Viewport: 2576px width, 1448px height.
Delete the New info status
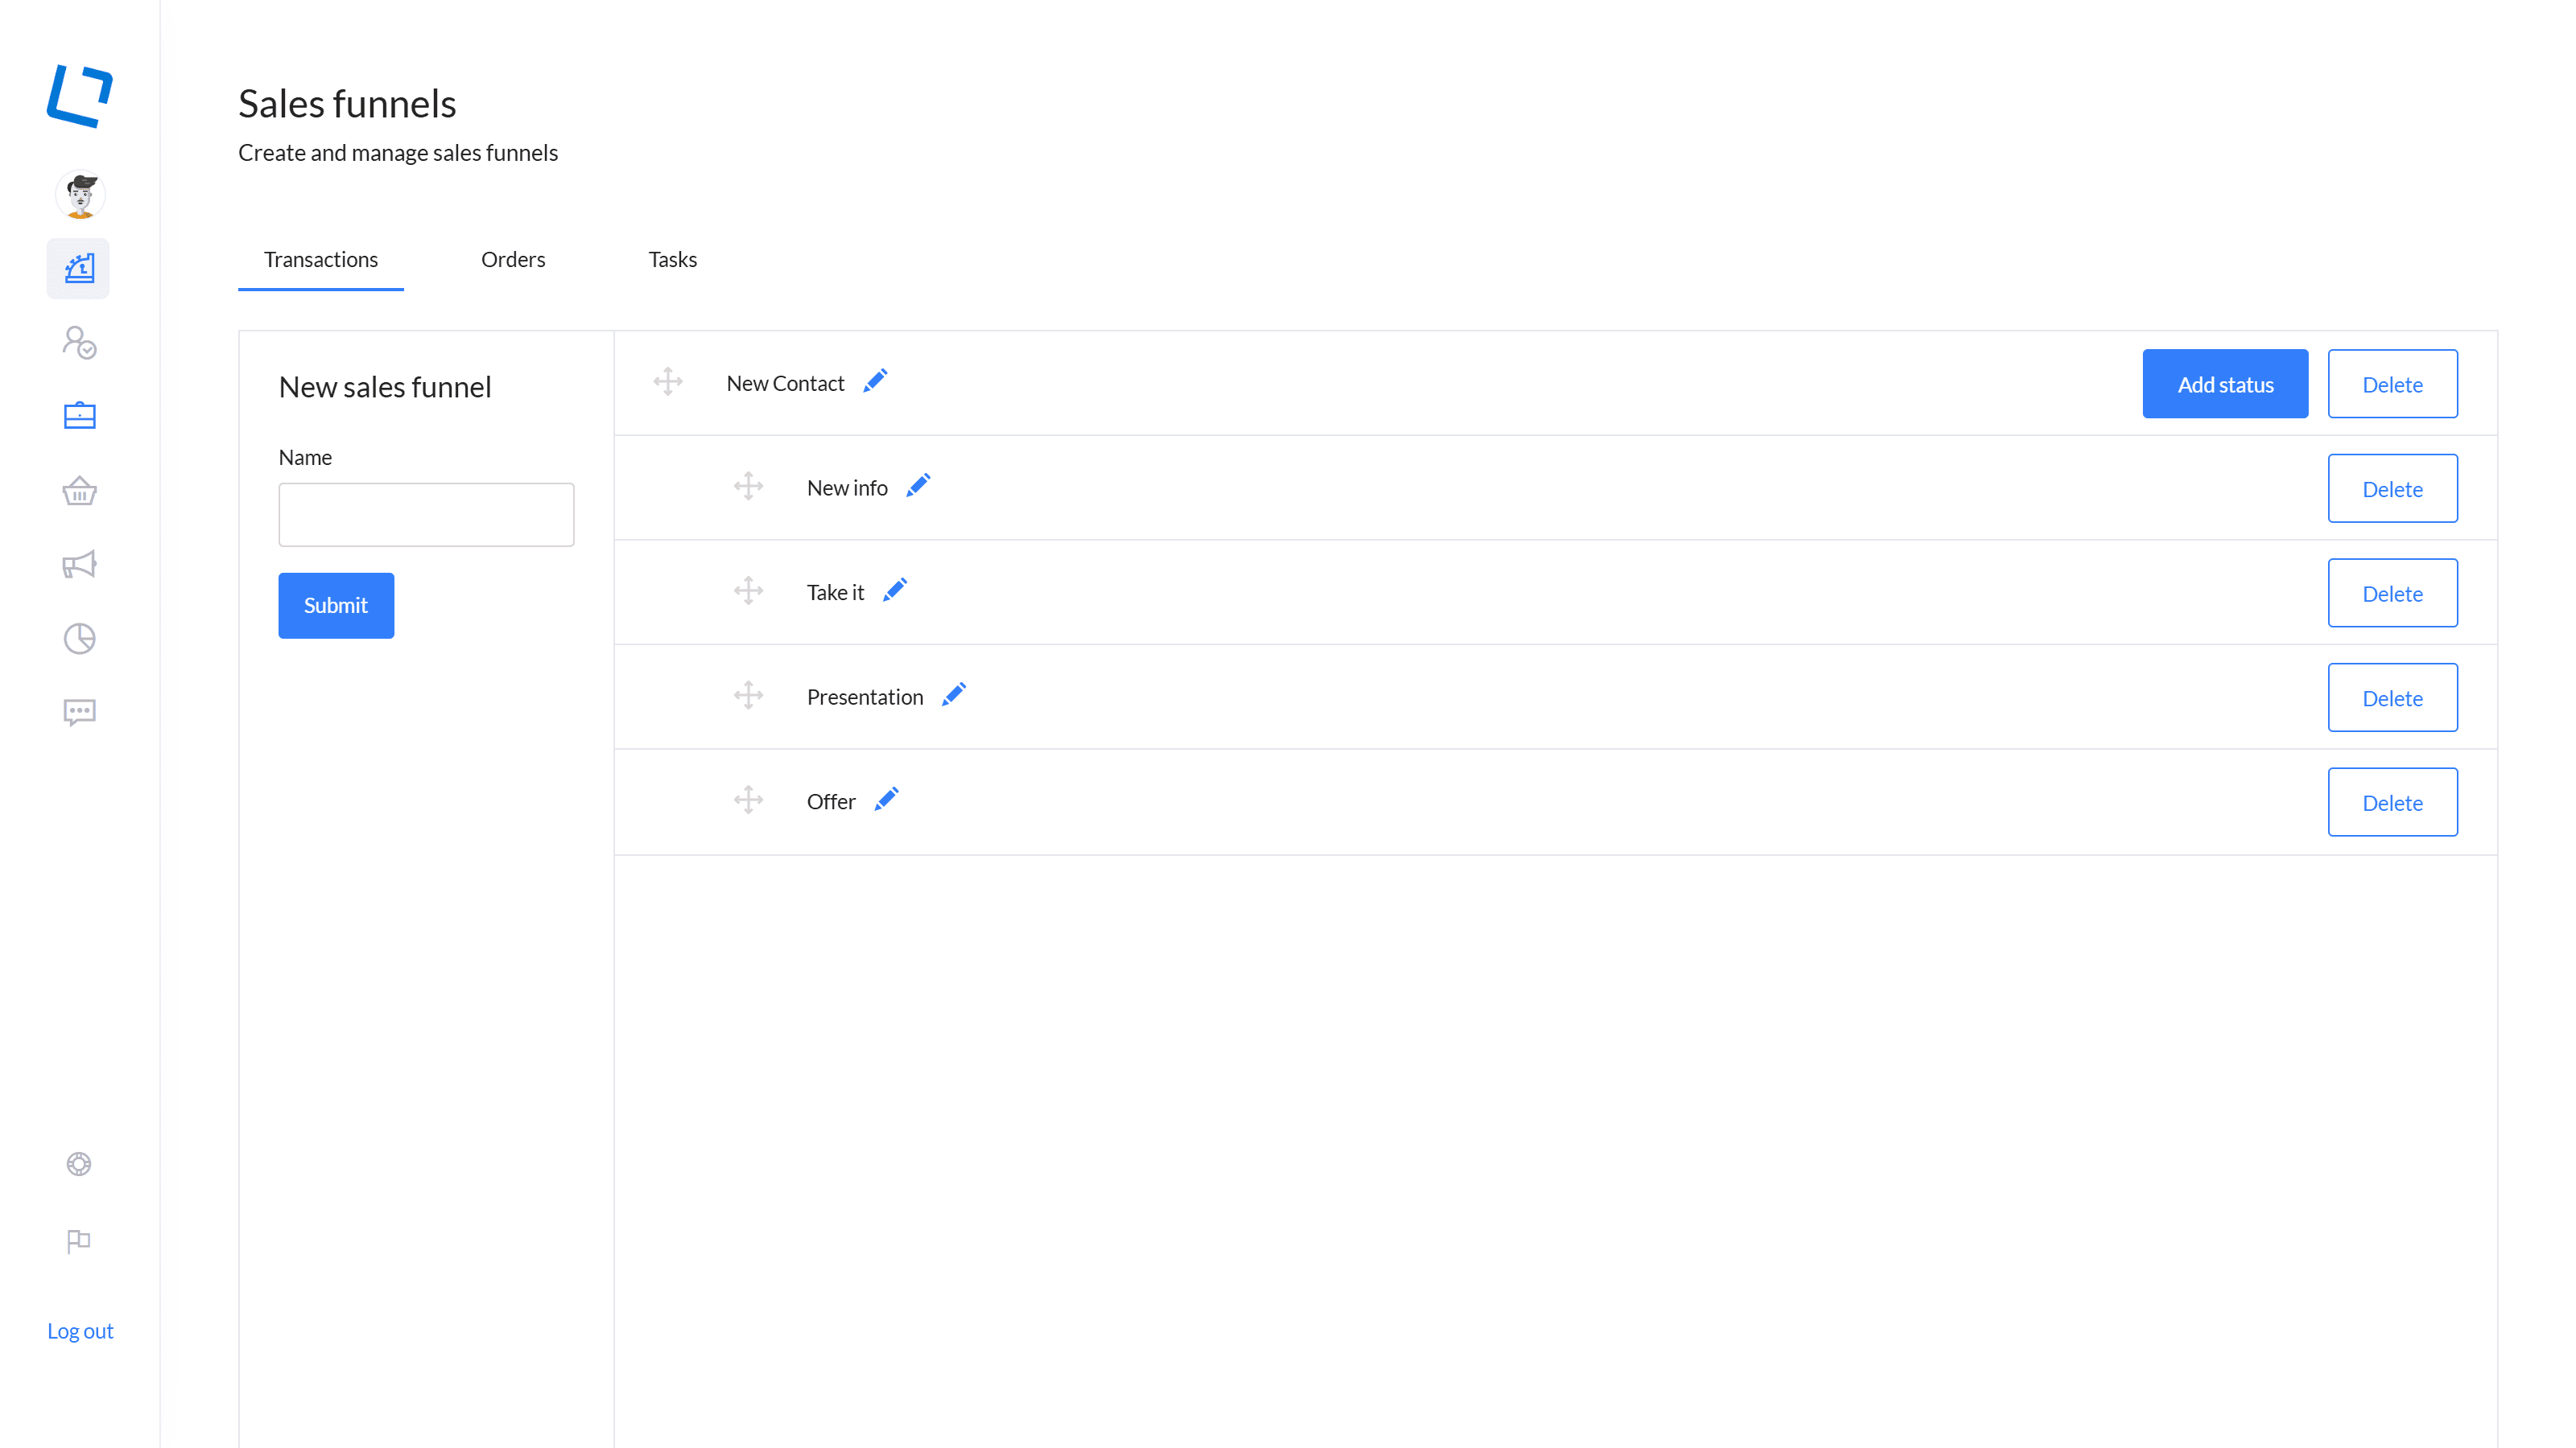(x=2392, y=488)
